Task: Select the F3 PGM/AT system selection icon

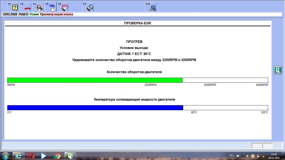Action: [x=38, y=7]
